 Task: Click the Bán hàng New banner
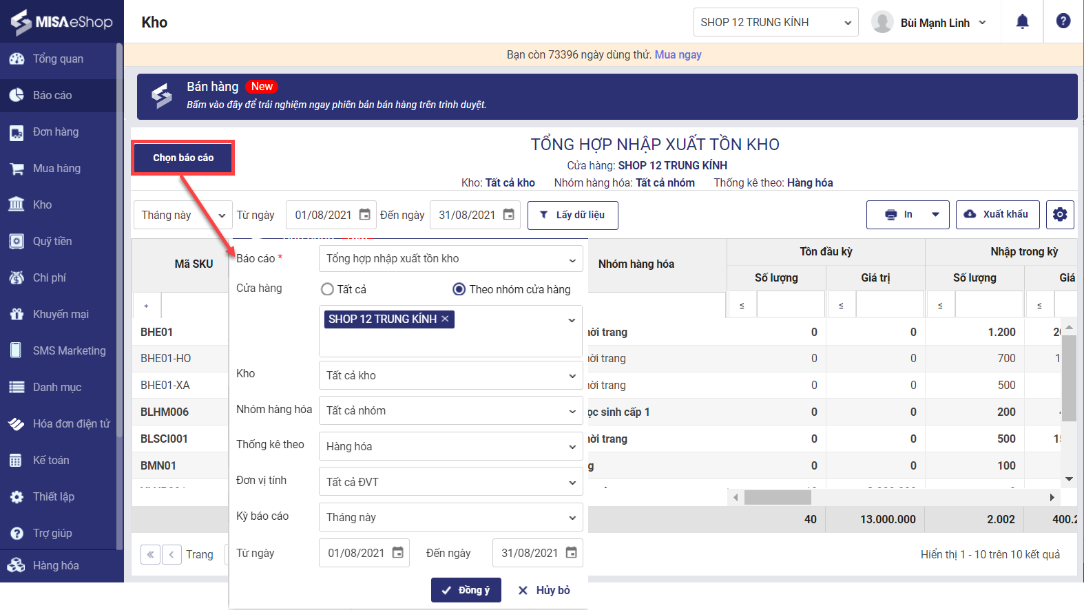pyautogui.click(x=607, y=96)
